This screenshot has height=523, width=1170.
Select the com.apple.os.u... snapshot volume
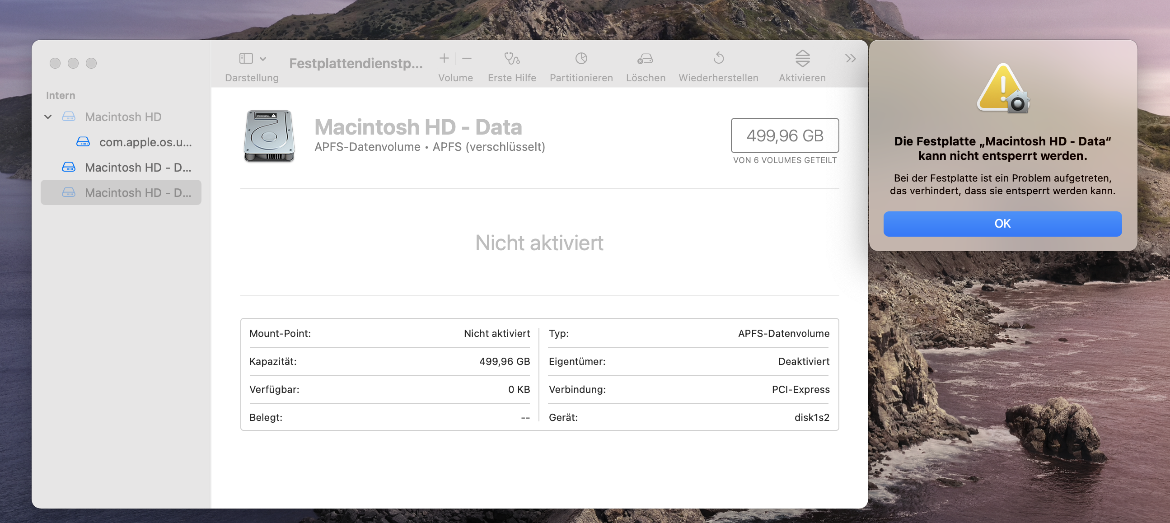pyautogui.click(x=145, y=142)
